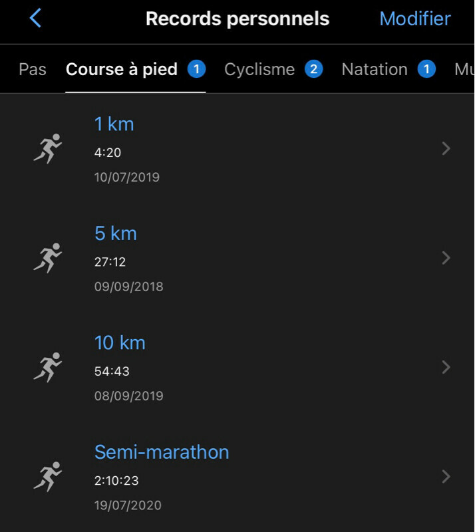The height and width of the screenshot is (532, 475).
Task: Tap the Natation badge showing 1
Action: (426, 69)
